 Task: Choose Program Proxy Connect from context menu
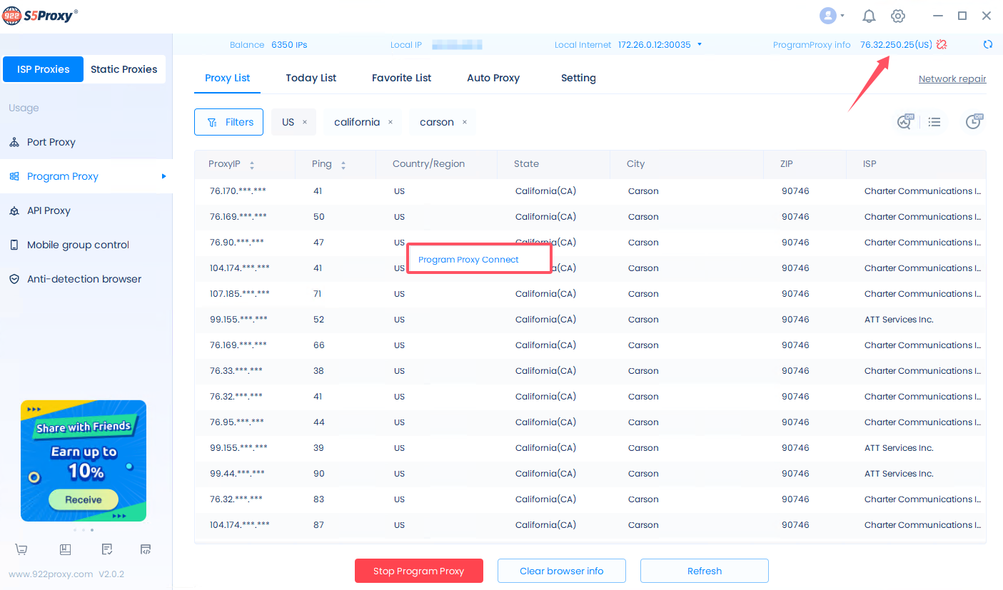pos(468,260)
